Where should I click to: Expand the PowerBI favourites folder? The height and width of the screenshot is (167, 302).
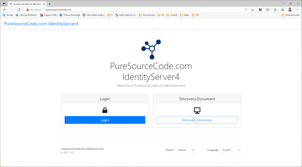172,15
